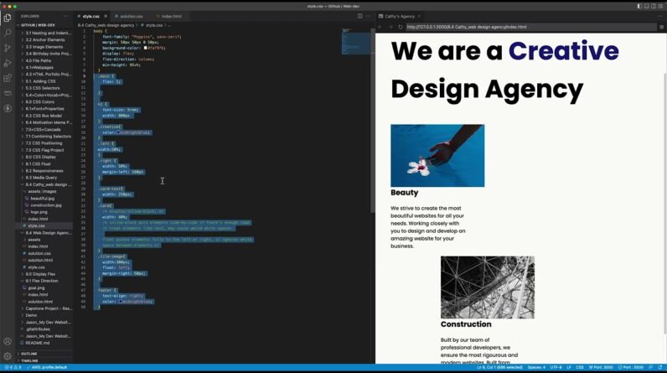Click the background-color swatch on line 4
The height and width of the screenshot is (373, 667).
[146, 48]
